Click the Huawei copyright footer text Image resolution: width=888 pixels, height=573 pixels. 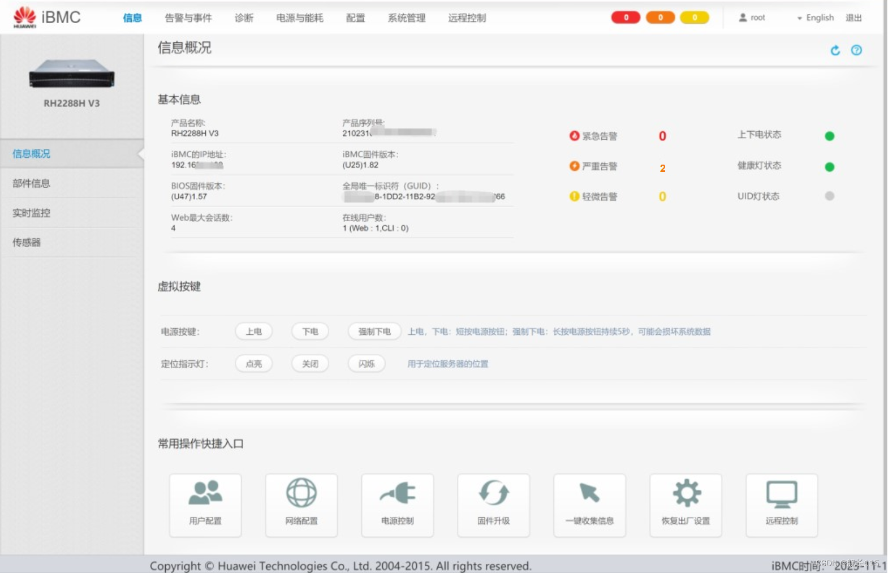point(340,566)
